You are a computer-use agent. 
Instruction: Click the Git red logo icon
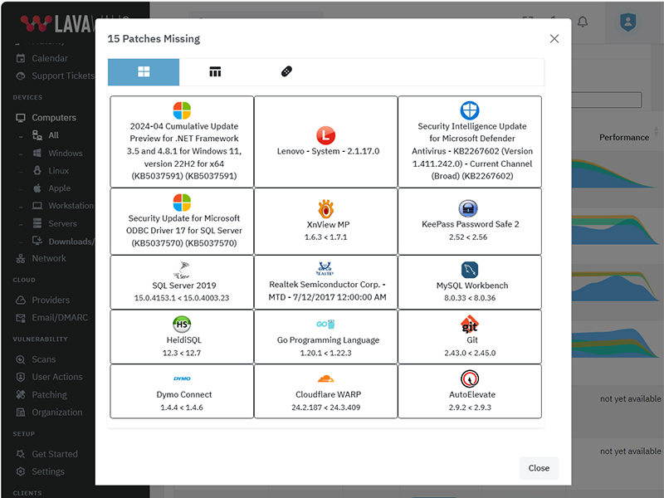pos(470,325)
